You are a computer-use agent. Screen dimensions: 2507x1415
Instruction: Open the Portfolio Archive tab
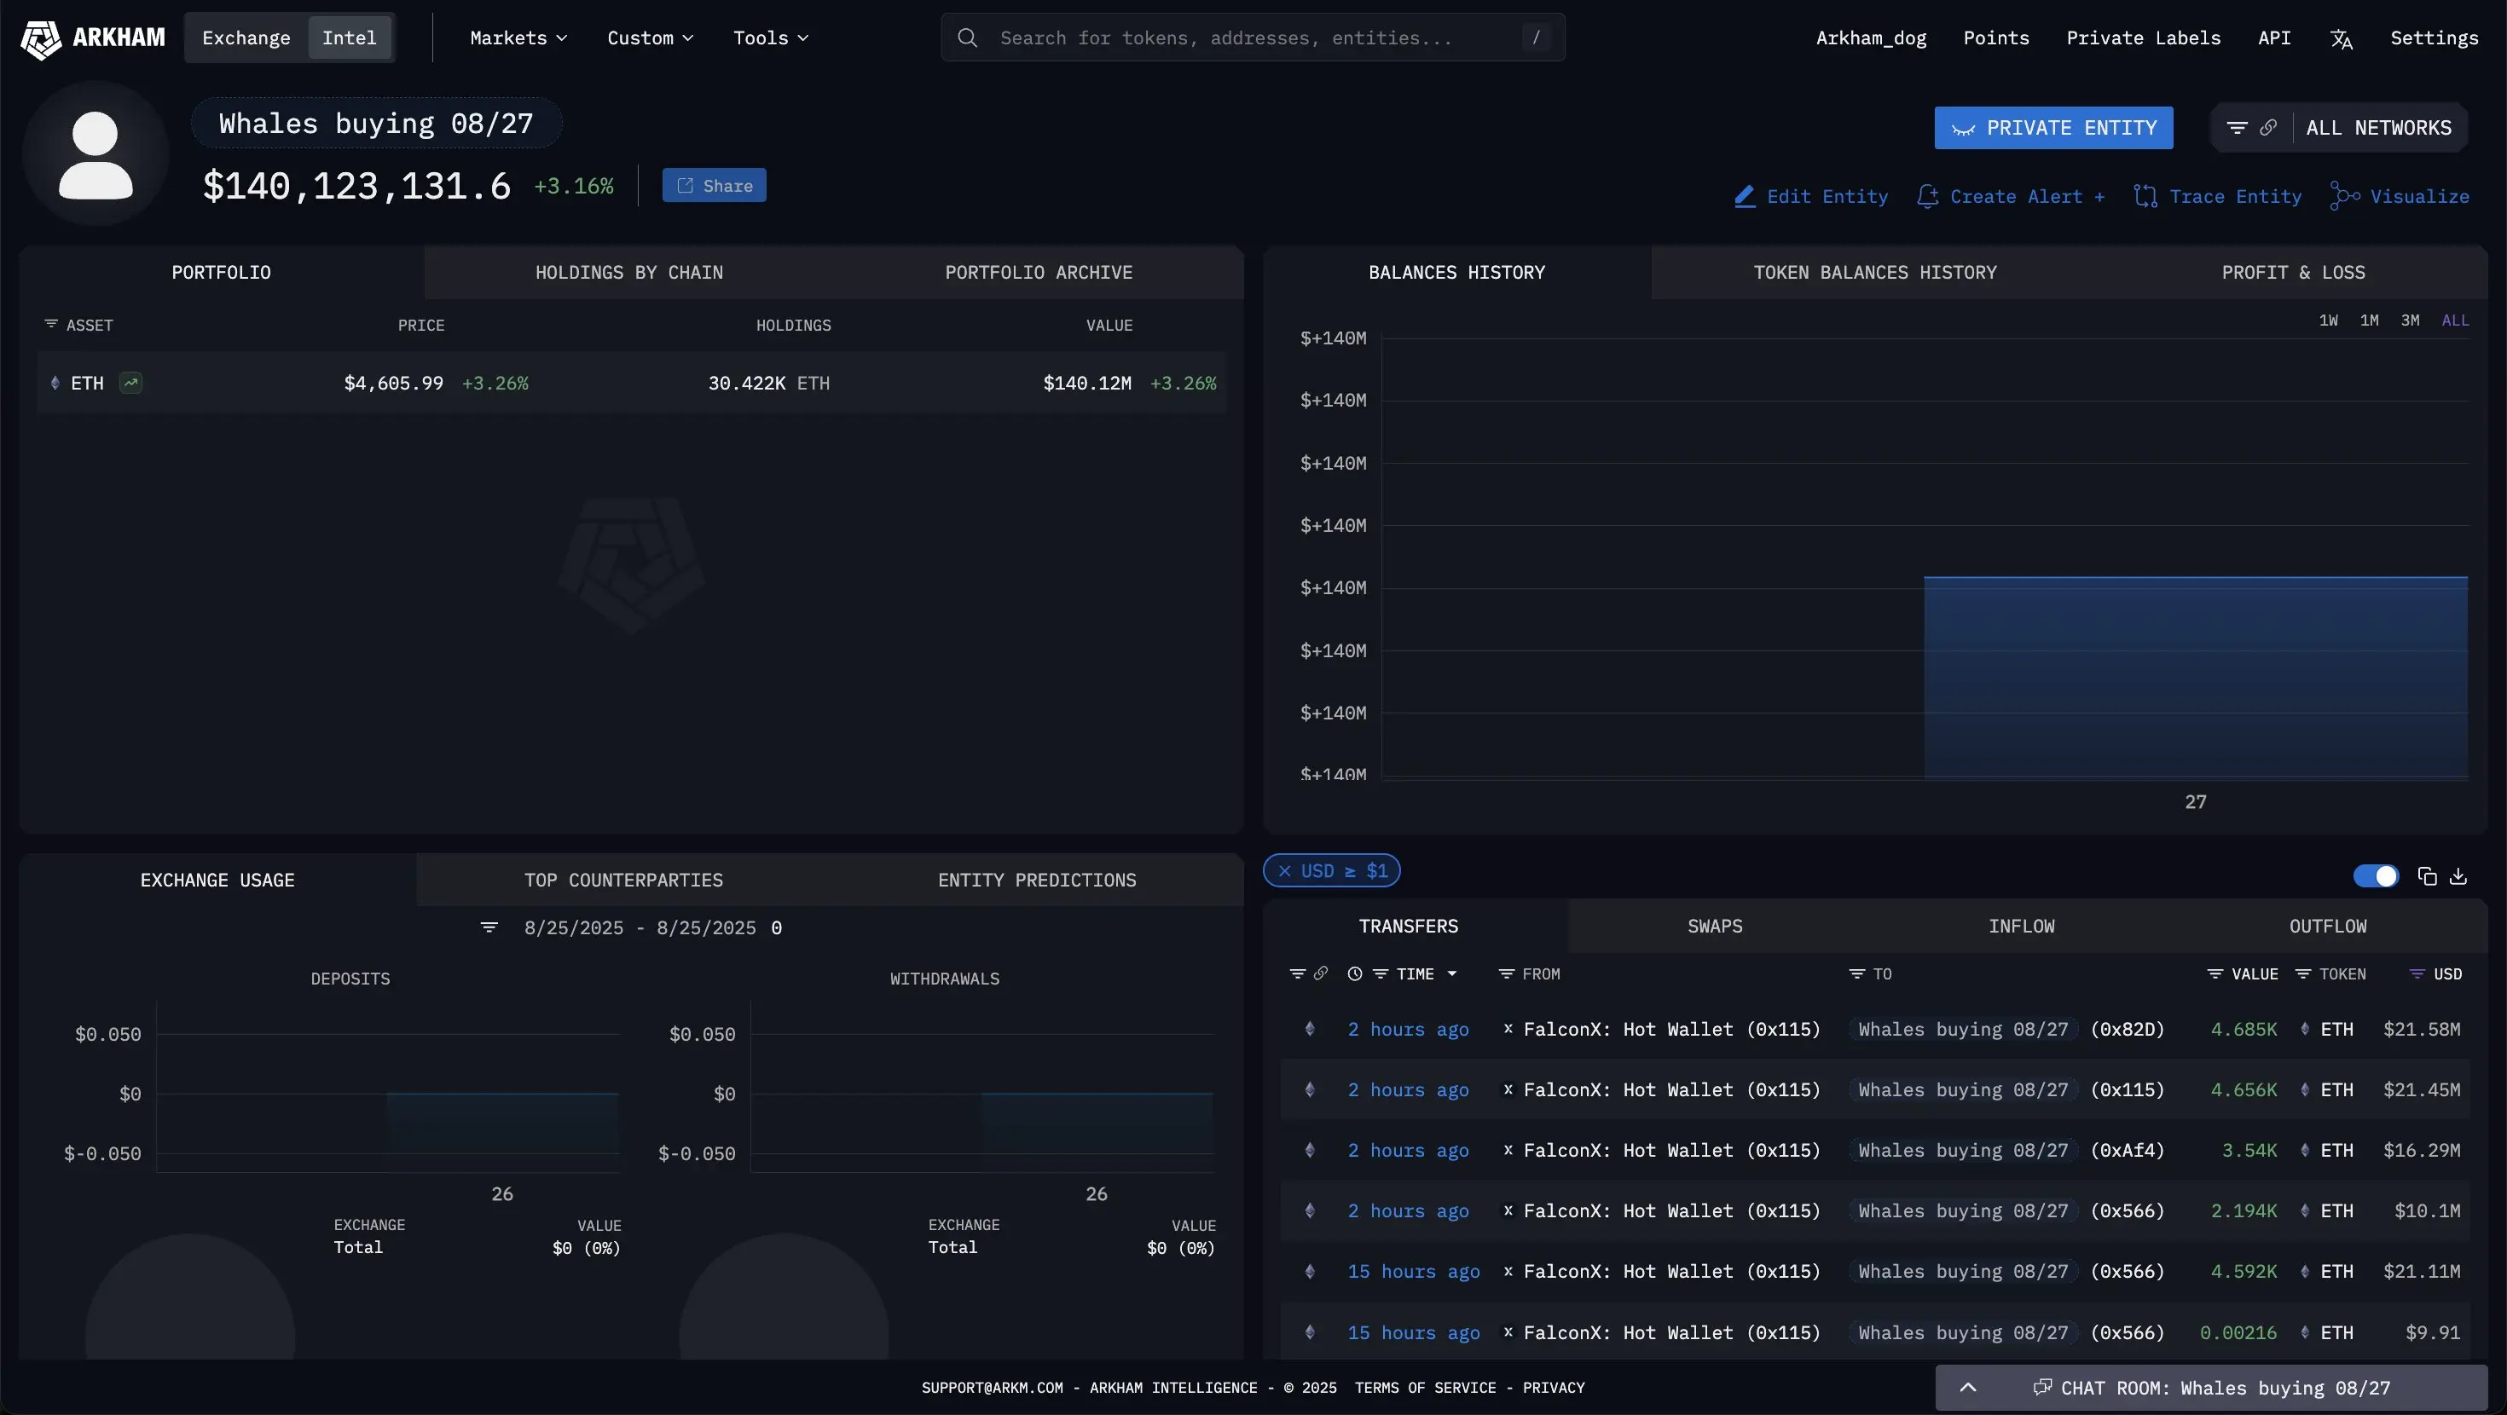(1039, 273)
